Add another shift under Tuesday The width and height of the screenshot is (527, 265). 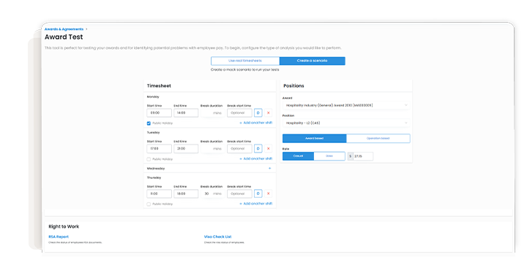click(x=255, y=159)
